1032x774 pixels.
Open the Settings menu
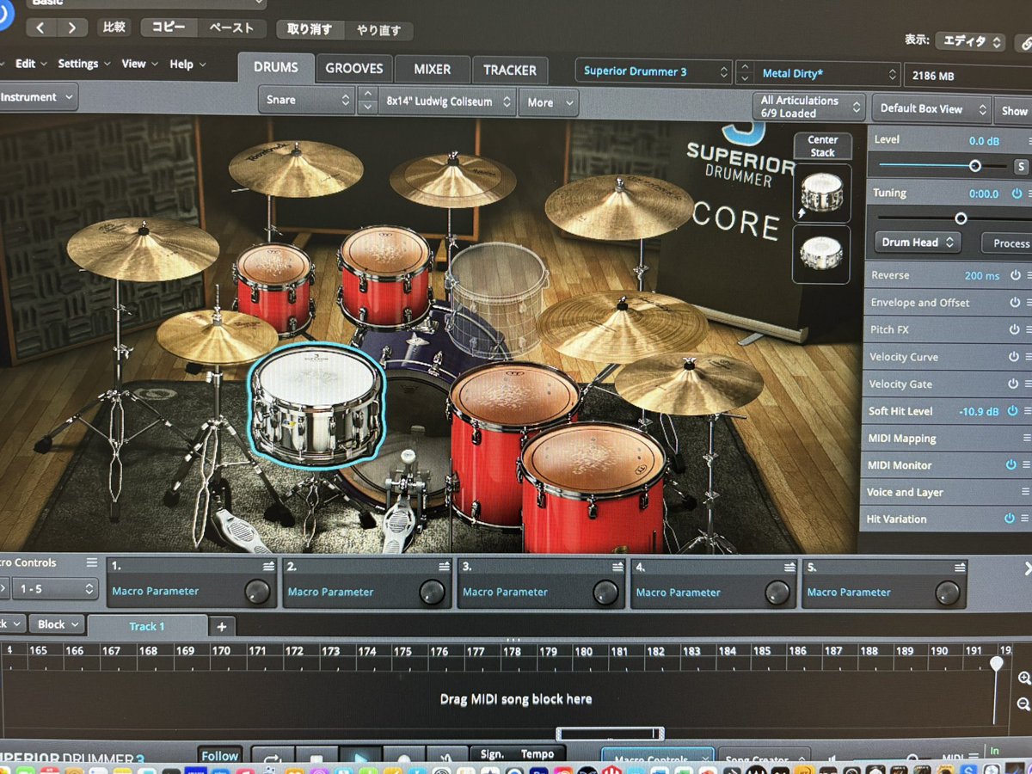click(x=84, y=64)
